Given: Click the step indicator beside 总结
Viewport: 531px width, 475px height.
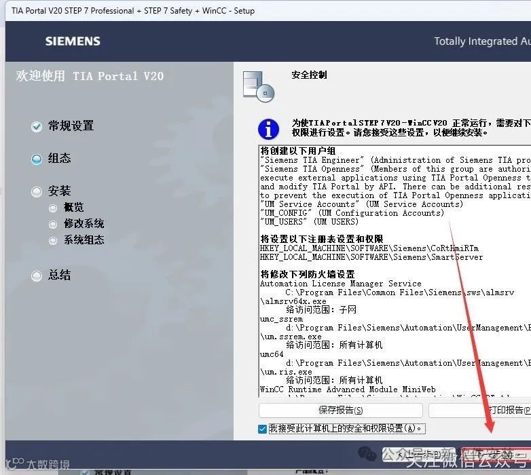Looking at the screenshot, I should [x=37, y=275].
